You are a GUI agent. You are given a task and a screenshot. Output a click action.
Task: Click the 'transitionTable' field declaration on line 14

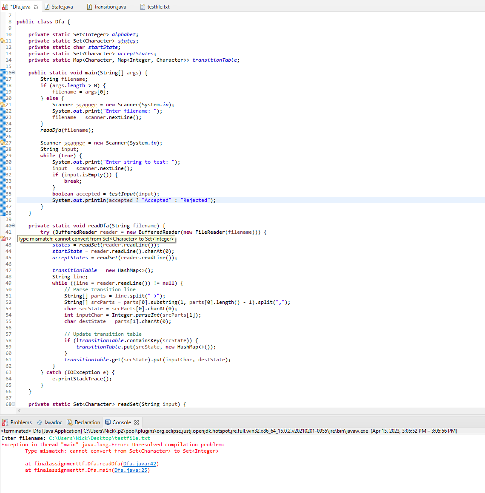pos(216,60)
